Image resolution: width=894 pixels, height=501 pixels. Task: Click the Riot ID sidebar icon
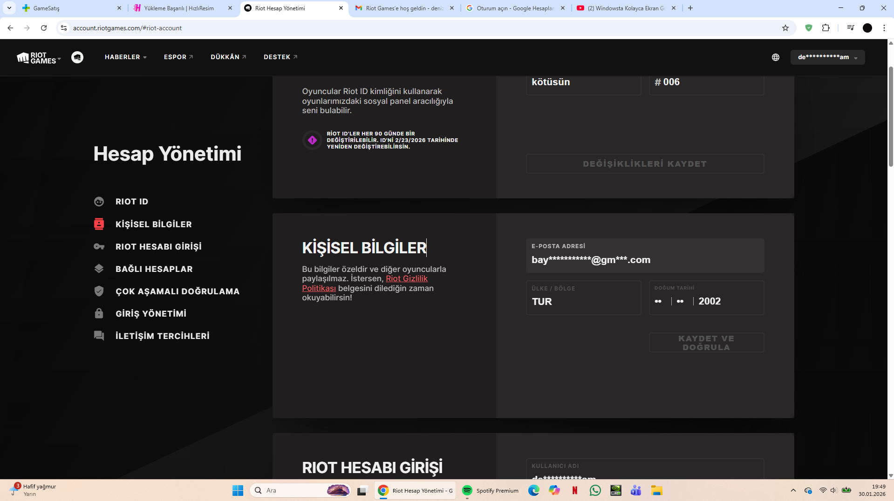point(99,202)
